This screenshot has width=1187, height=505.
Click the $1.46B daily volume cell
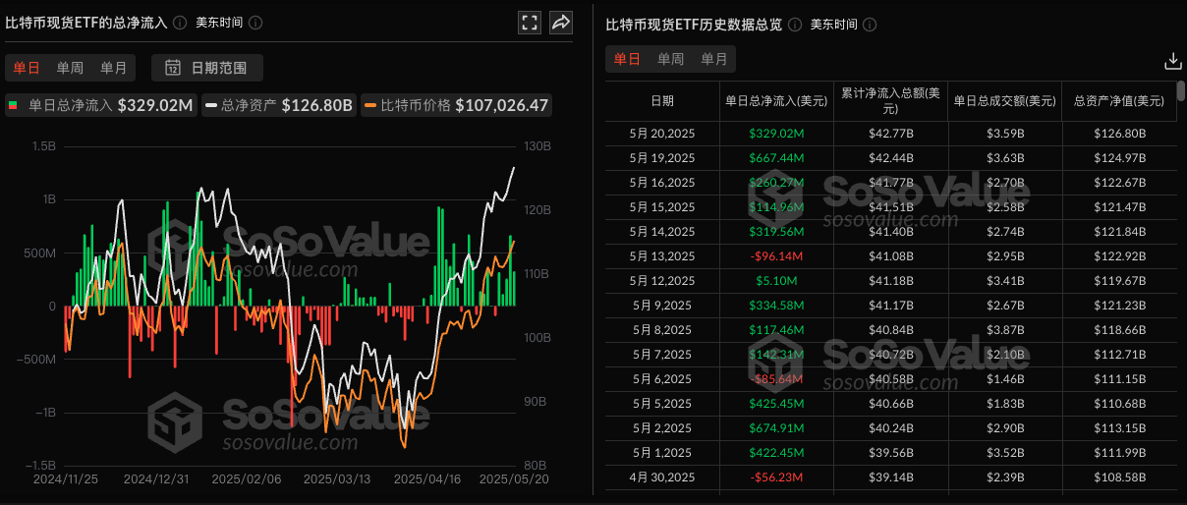tap(1004, 378)
